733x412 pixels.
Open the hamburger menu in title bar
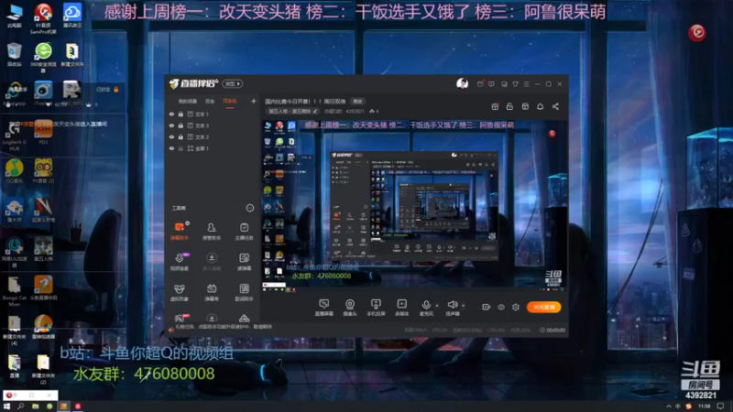526,84
